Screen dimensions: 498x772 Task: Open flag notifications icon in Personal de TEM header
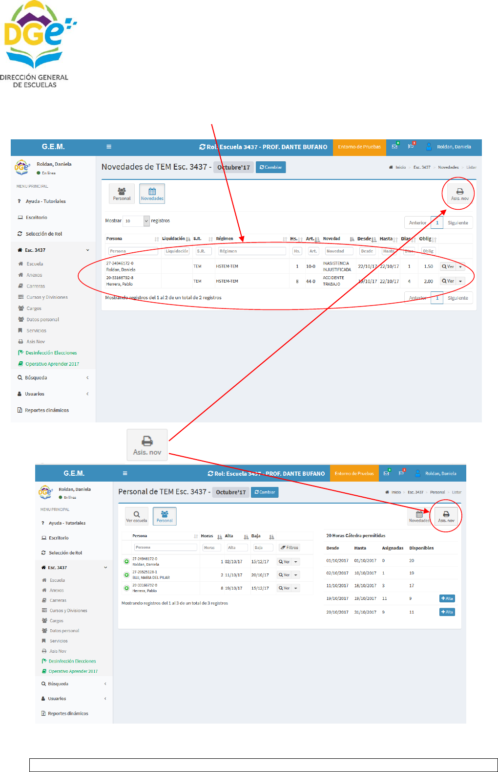coord(401,473)
